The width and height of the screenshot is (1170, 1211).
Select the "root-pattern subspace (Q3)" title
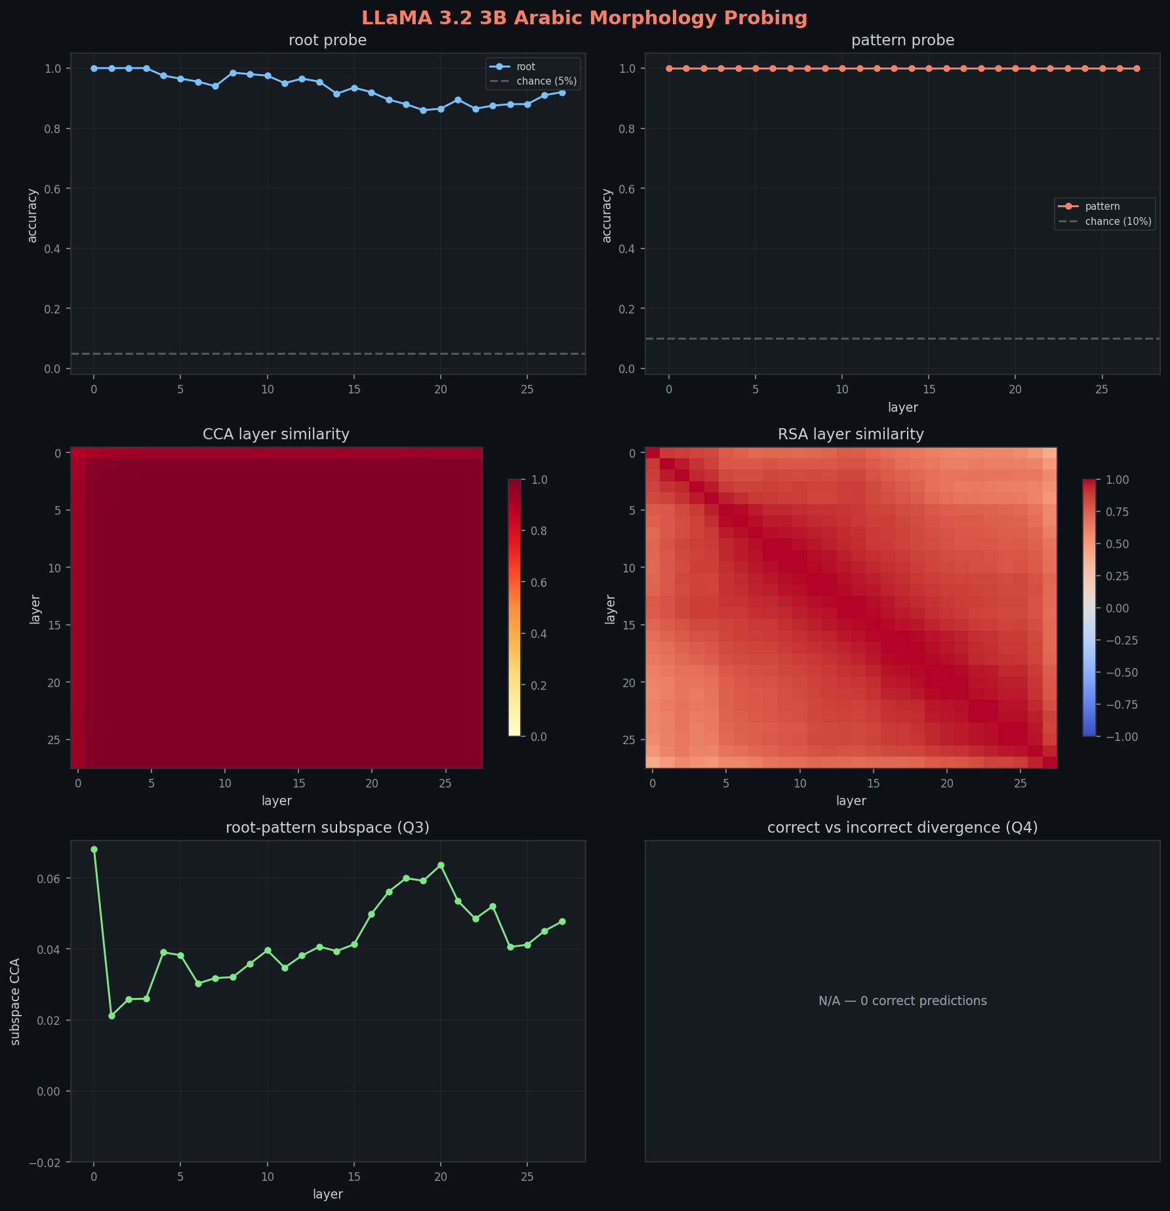pyautogui.click(x=327, y=827)
